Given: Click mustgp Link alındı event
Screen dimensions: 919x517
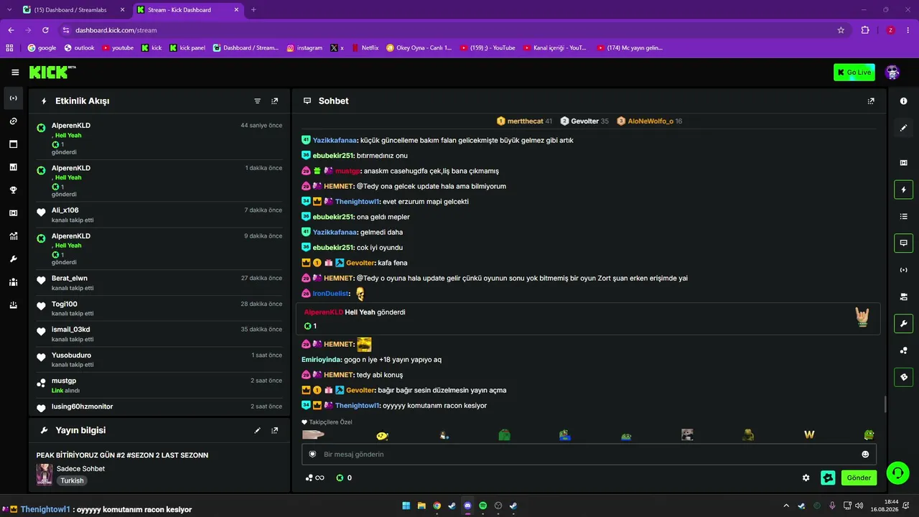Looking at the screenshot, I should [159, 385].
